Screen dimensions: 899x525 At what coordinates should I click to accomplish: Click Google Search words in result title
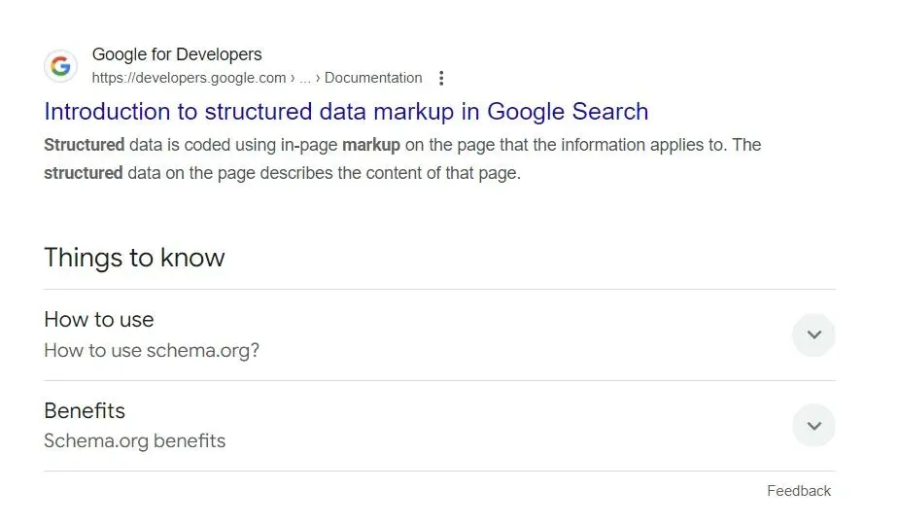[x=568, y=112]
